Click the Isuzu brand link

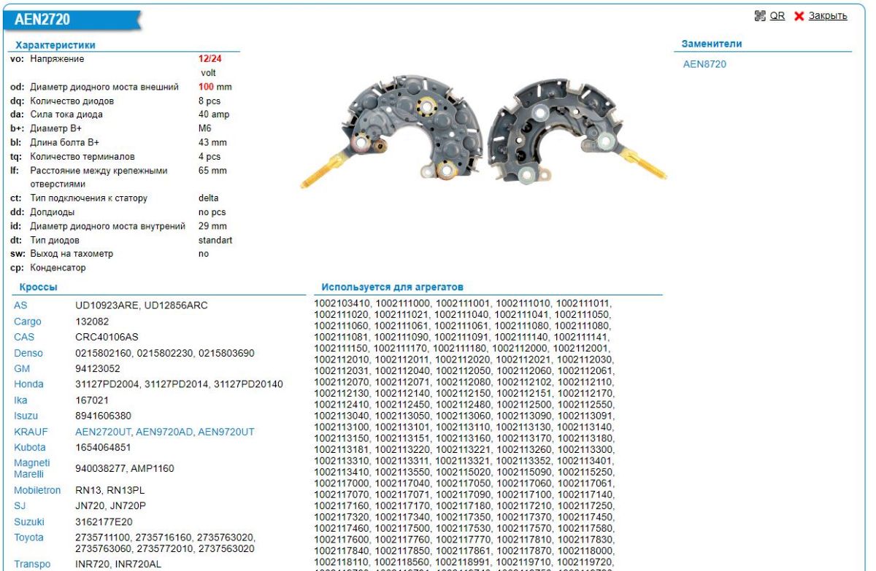[x=26, y=416]
